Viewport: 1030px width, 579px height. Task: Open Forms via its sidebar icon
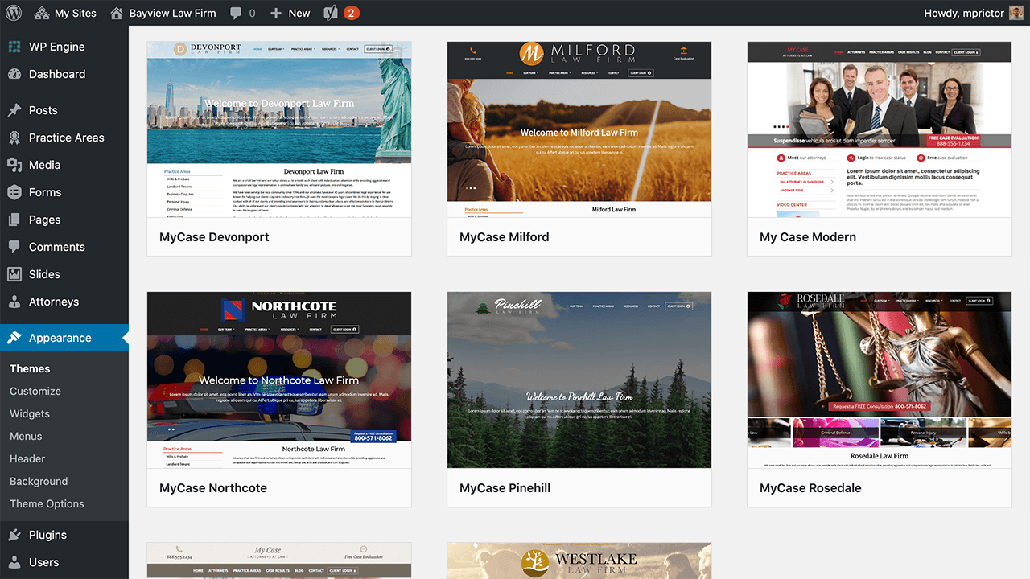pyautogui.click(x=16, y=192)
